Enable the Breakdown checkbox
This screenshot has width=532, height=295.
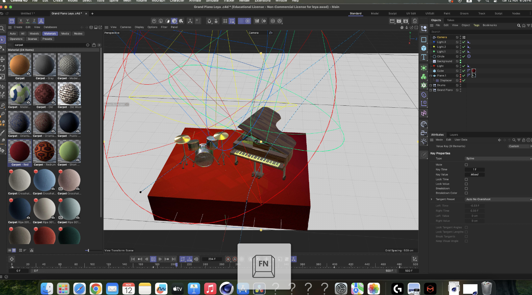[x=466, y=188]
